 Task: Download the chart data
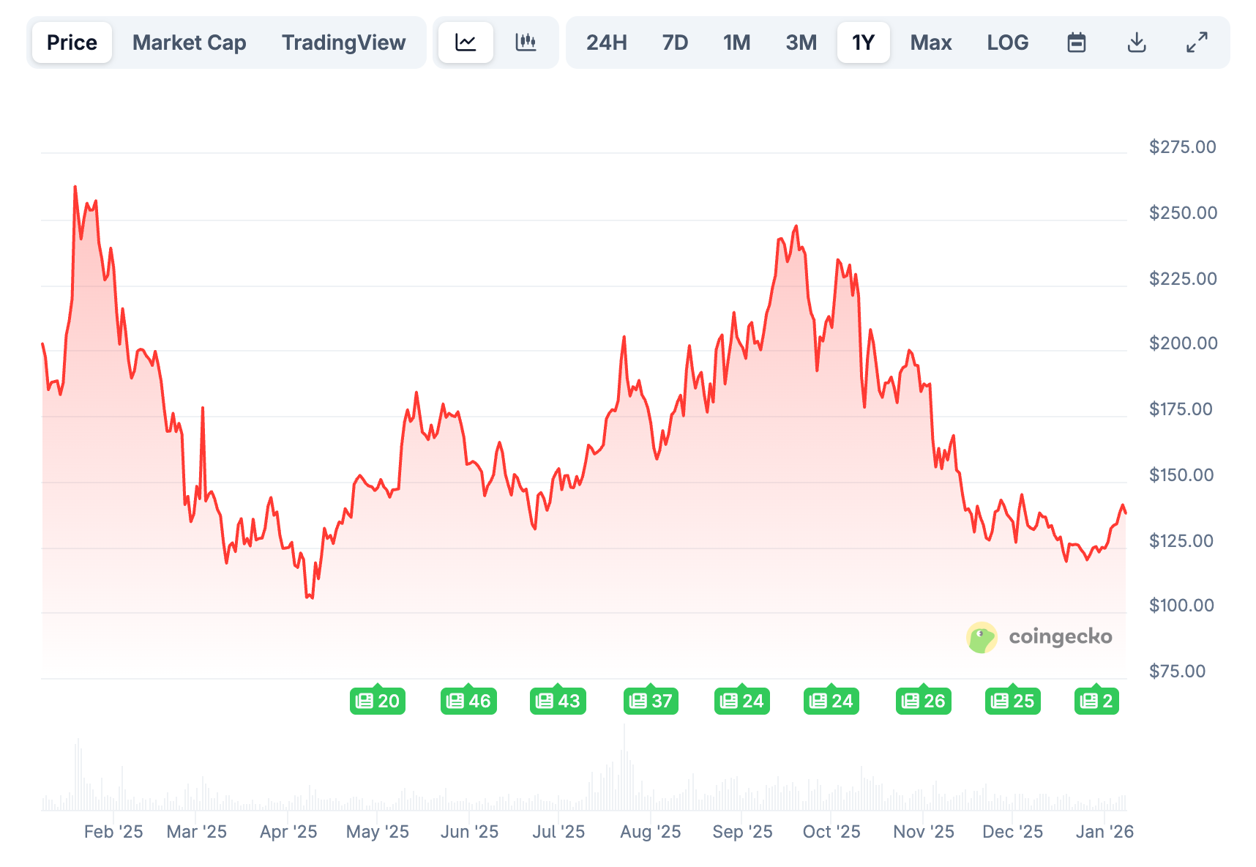(1136, 42)
